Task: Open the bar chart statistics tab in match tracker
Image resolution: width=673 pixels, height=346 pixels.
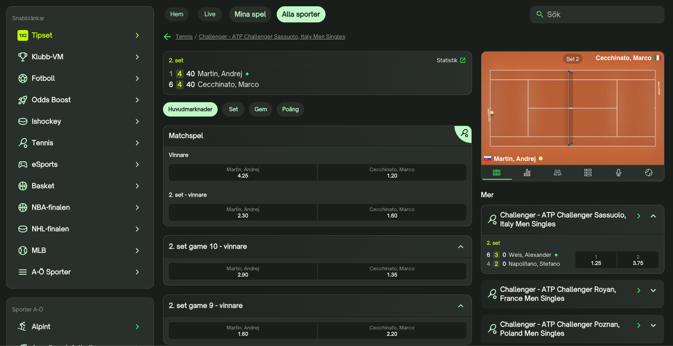Action: click(527, 173)
